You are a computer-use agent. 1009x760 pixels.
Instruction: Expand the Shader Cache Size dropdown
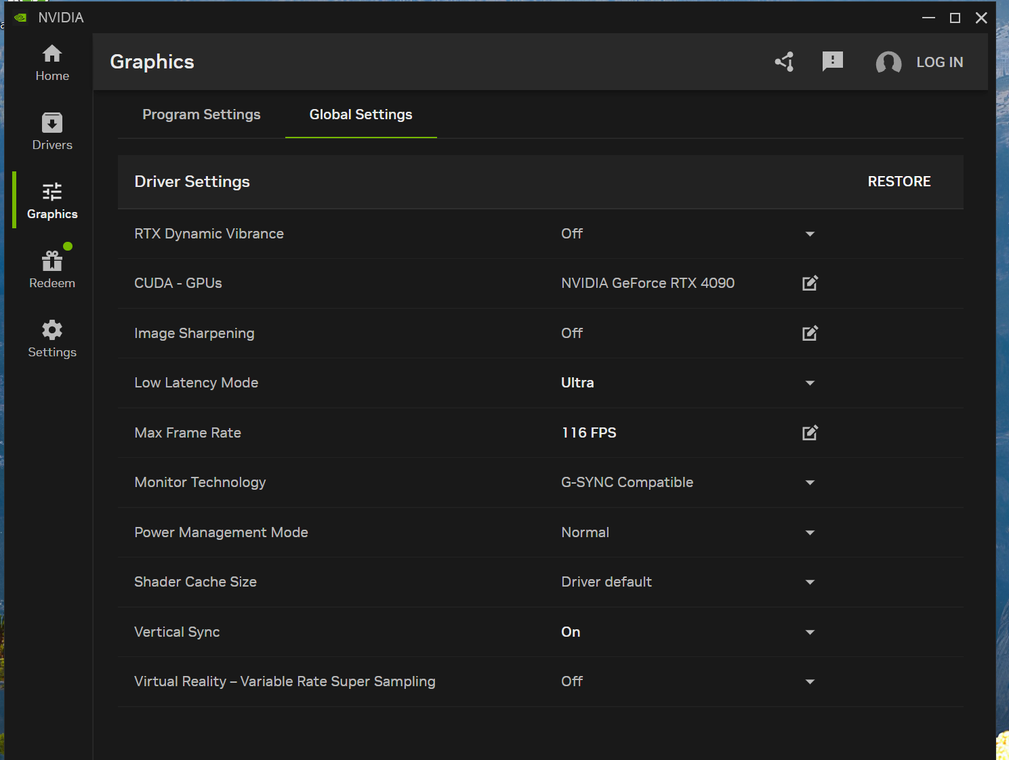[x=810, y=582]
